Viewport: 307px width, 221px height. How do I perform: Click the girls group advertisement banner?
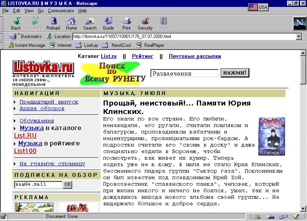click(78, 207)
